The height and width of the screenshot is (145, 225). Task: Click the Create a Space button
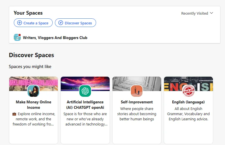(x=33, y=23)
